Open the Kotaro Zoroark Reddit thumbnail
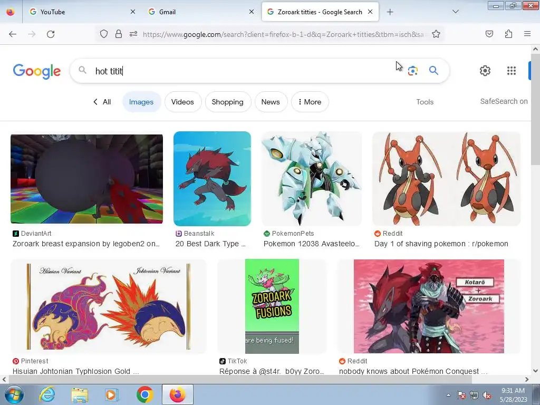Screen dimensions: 540x405 click(429, 306)
